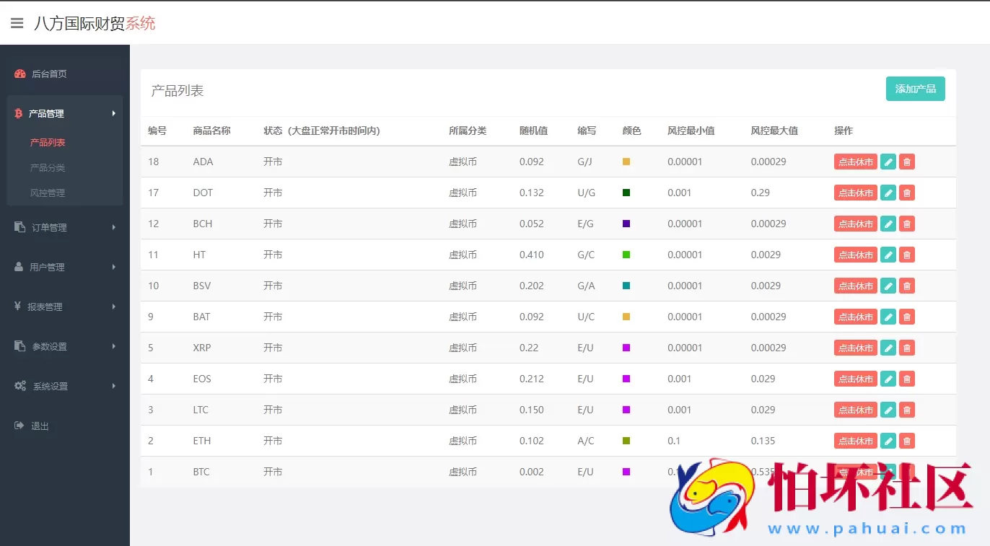Click the 添加产品 button
990x546 pixels.
915,89
